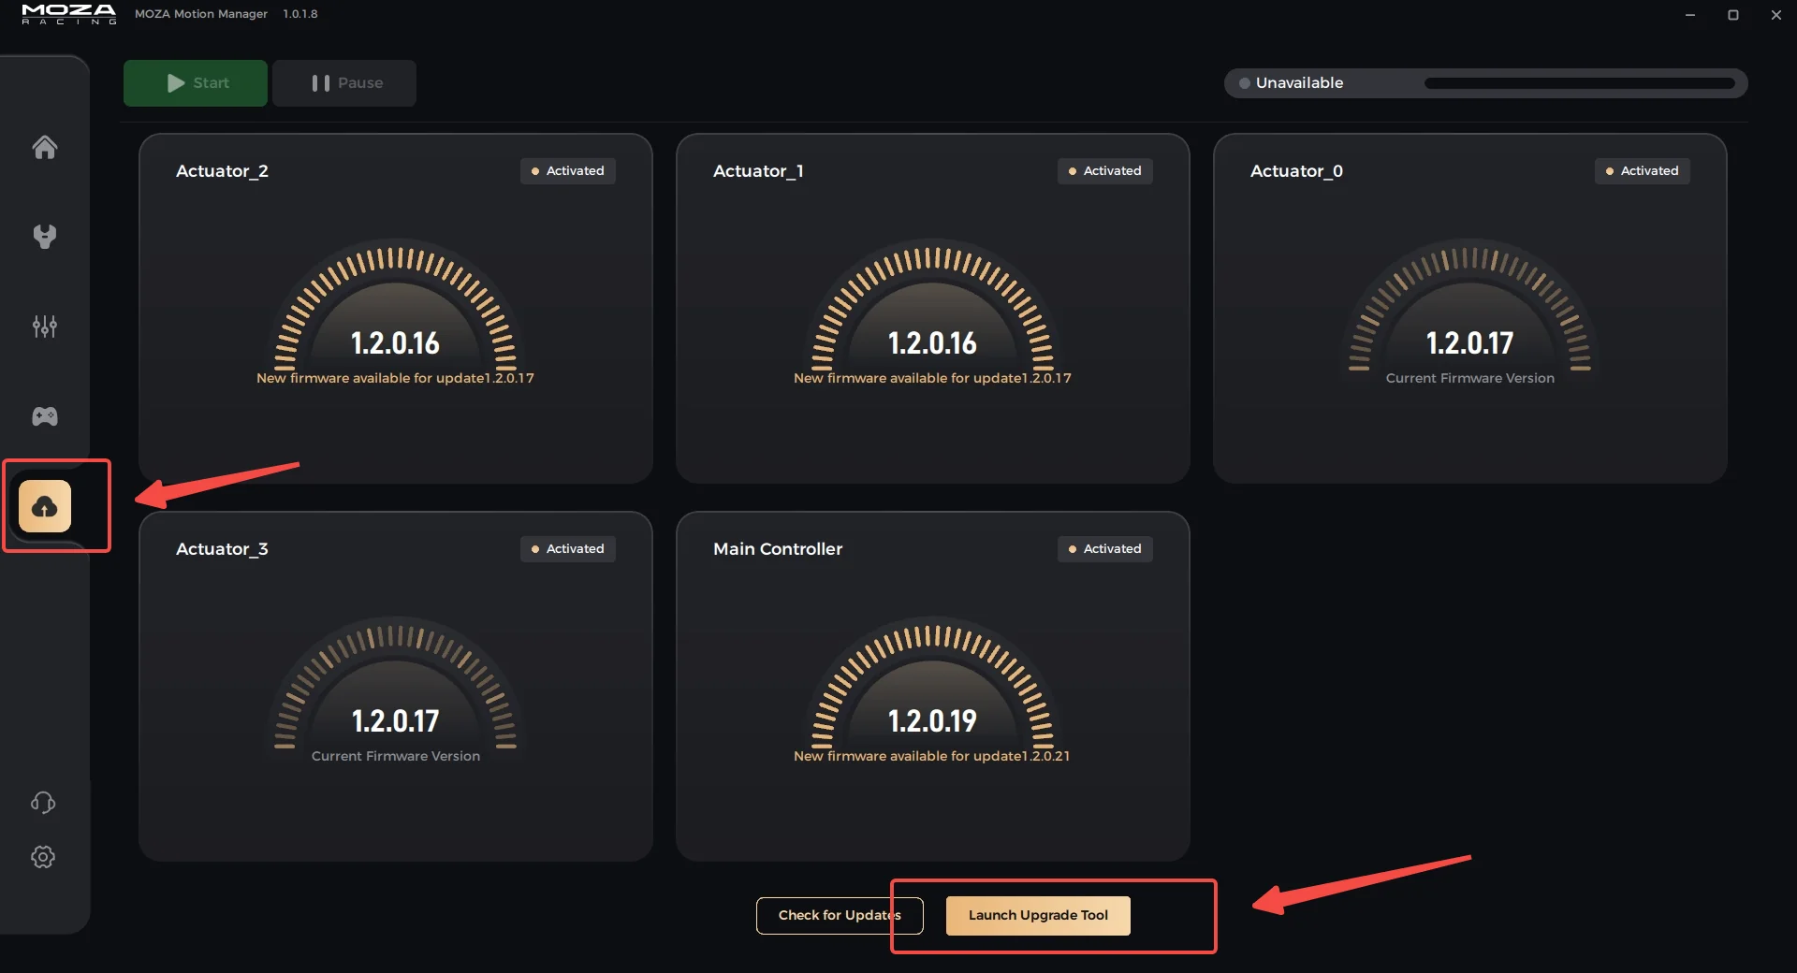1797x973 pixels.
Task: Click Actuator_0 firmware gauge 1.2.0.17
Action: coord(1469,309)
